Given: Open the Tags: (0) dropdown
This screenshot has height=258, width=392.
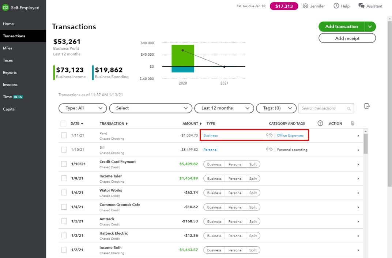Looking at the screenshot, I should pyautogui.click(x=276, y=108).
